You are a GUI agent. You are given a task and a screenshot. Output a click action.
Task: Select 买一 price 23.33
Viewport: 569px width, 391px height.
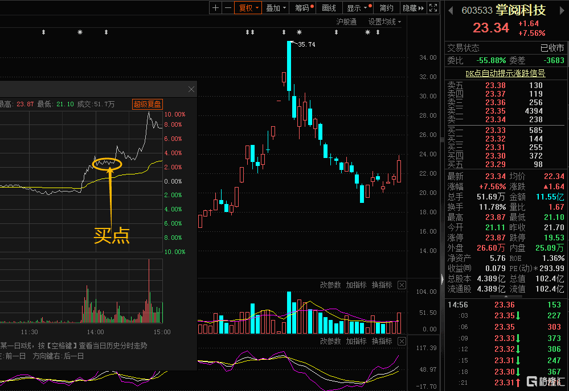click(x=496, y=130)
